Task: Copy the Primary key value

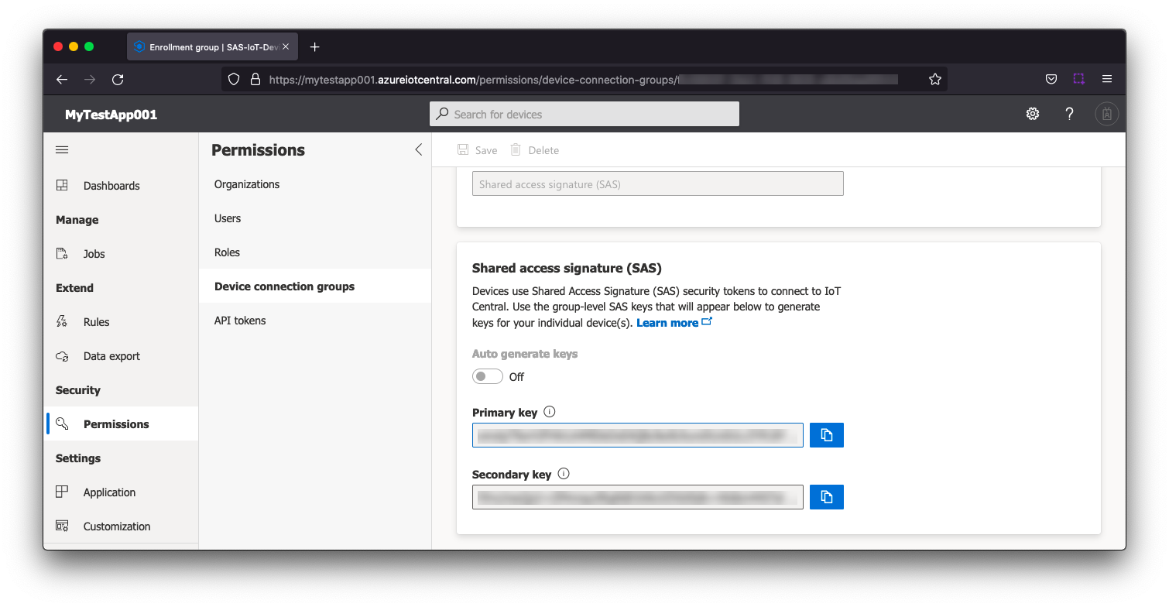Action: (x=826, y=435)
